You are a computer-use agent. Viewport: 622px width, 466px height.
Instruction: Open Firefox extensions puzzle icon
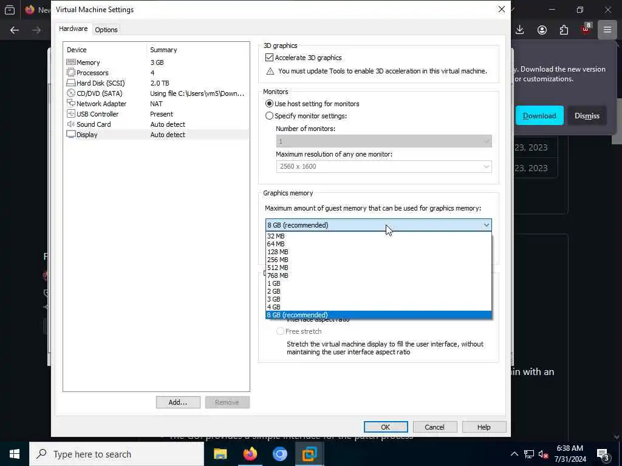click(564, 30)
